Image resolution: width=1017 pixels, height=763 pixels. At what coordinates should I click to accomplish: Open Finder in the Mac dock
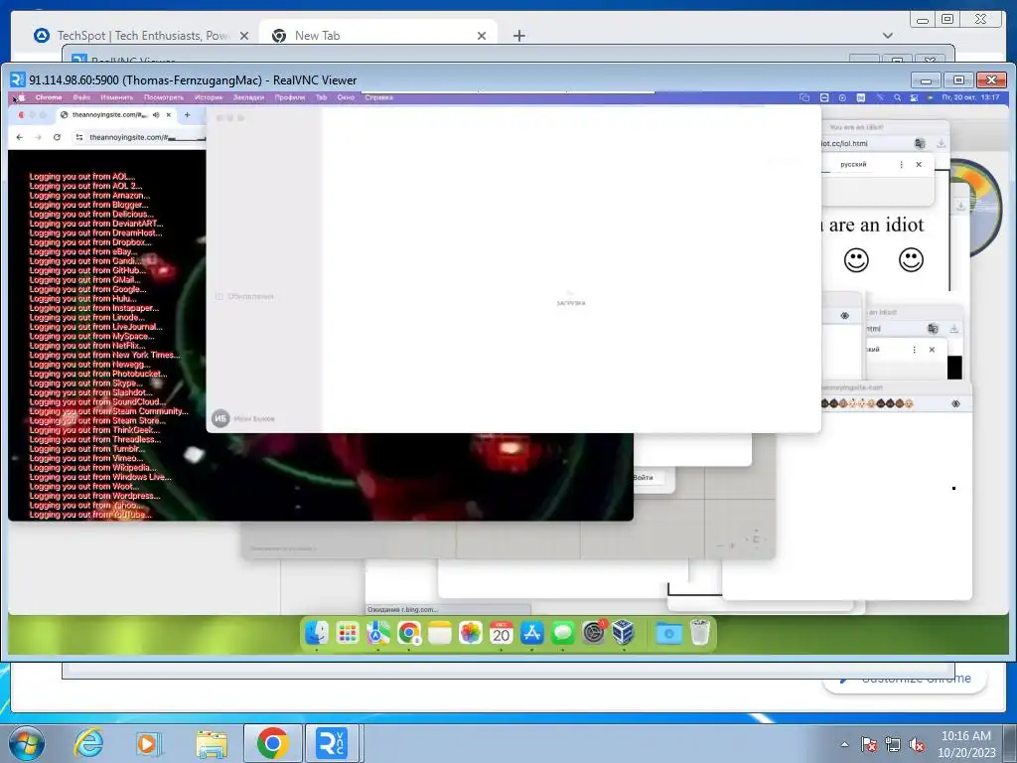[317, 633]
